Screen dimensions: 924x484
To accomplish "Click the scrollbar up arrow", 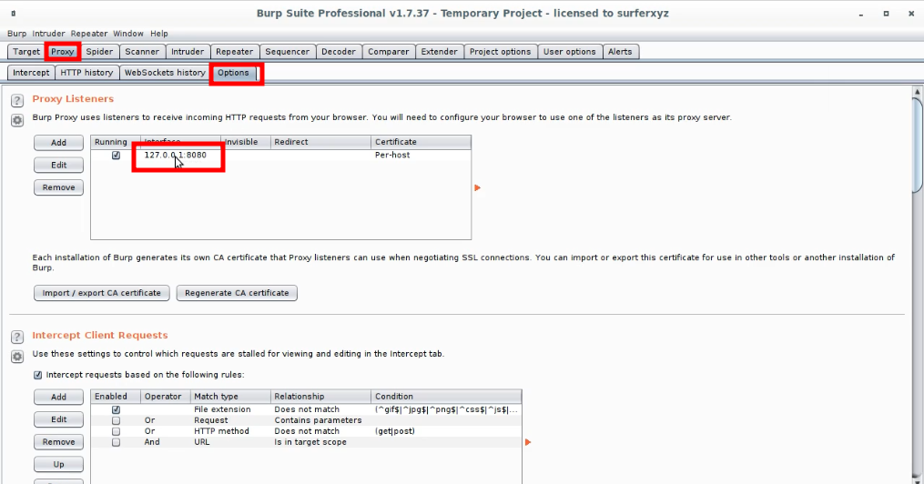I will (918, 92).
